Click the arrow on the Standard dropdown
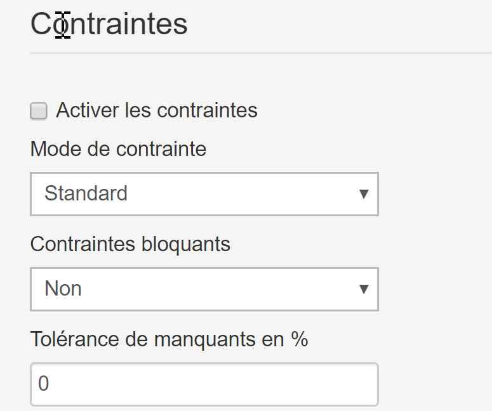492x411 pixels. pyautogui.click(x=364, y=194)
